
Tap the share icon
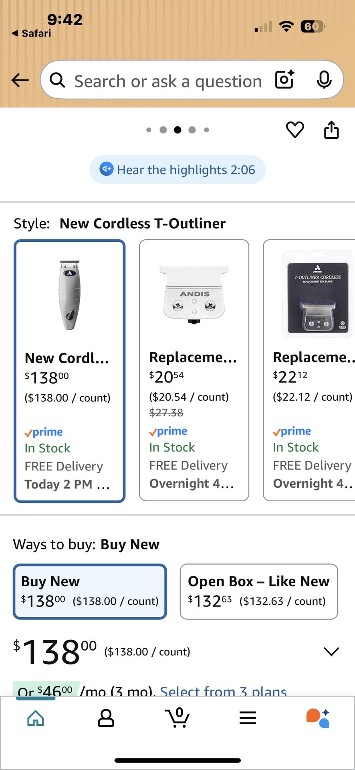pos(331,130)
